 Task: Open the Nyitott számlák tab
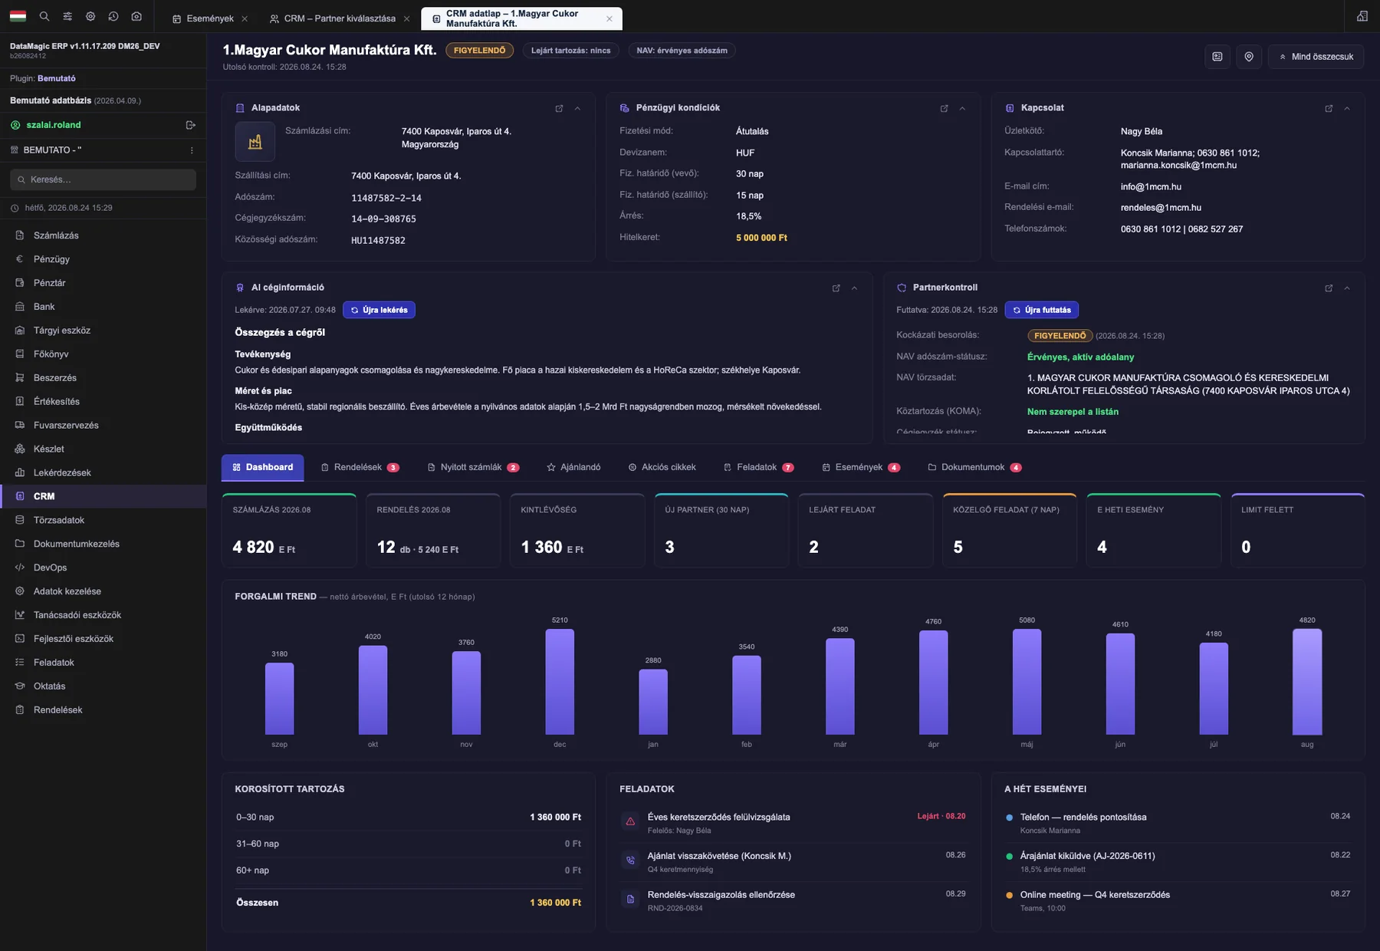tap(473, 467)
